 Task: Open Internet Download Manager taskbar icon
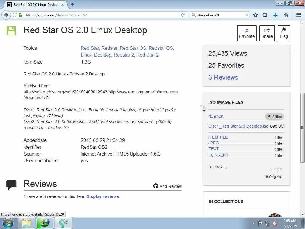[x=45, y=223]
